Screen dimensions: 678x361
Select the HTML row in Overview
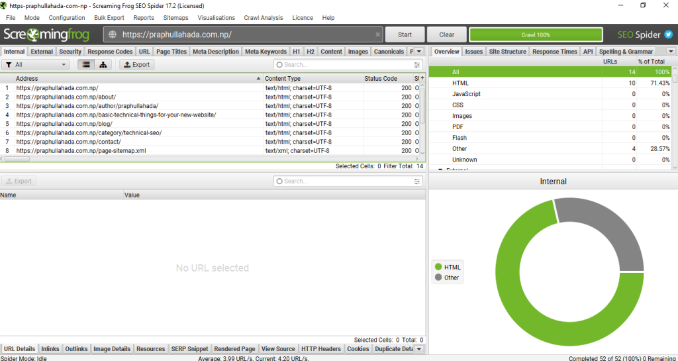(x=460, y=83)
